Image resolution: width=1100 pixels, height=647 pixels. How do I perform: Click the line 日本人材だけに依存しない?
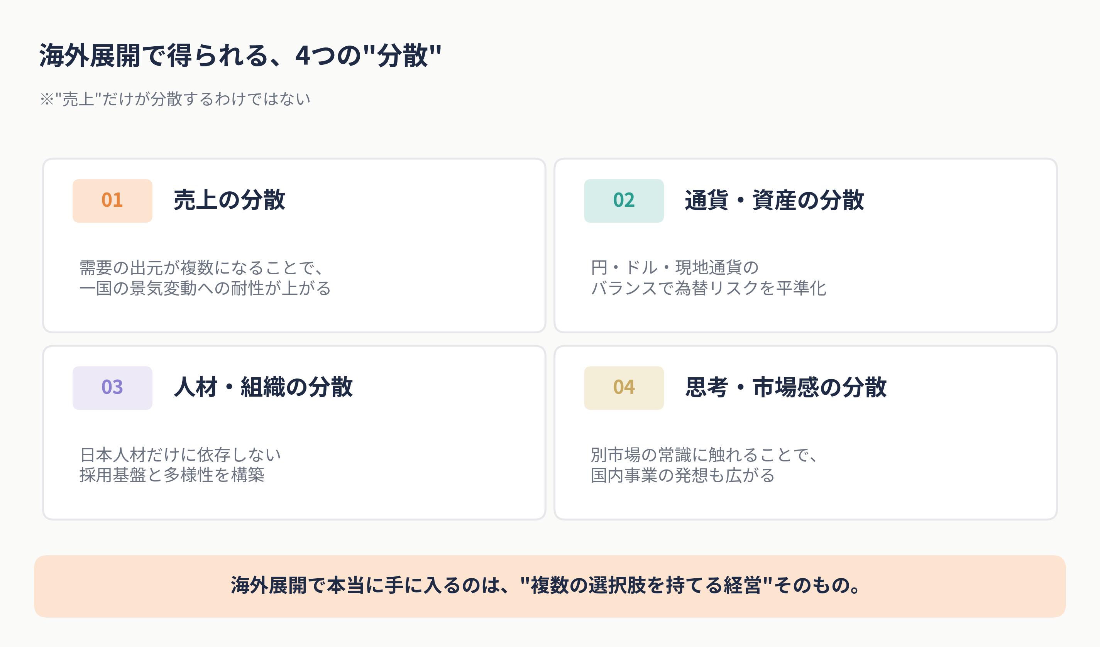[x=180, y=454]
